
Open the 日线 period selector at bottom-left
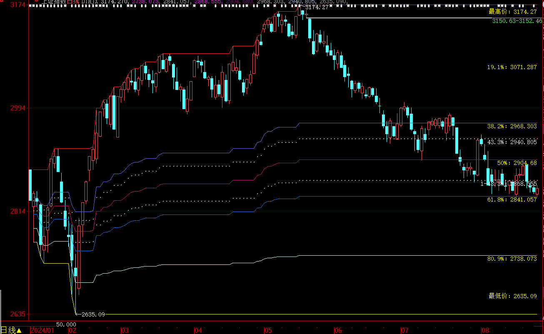(x=11, y=330)
